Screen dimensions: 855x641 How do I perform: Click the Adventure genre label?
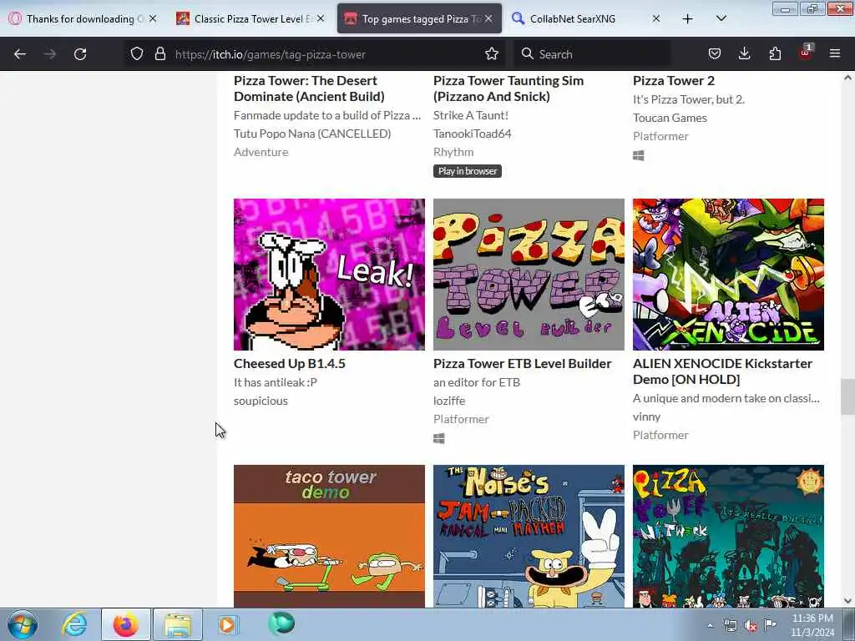[x=261, y=152]
